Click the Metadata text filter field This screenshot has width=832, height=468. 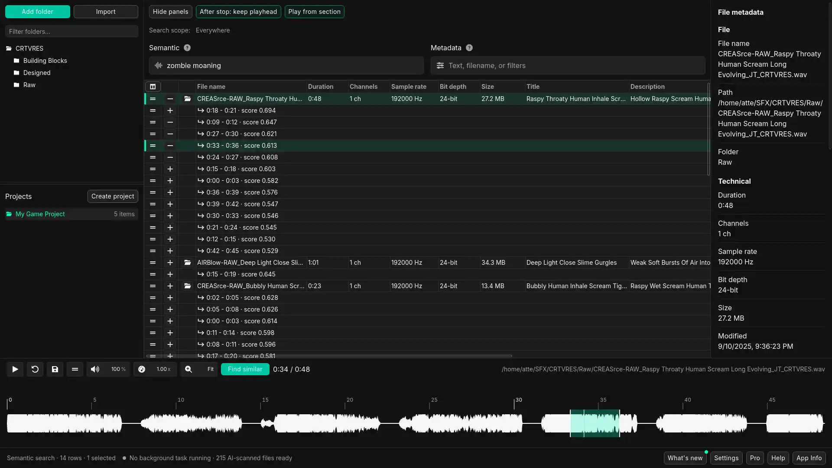tap(568, 65)
